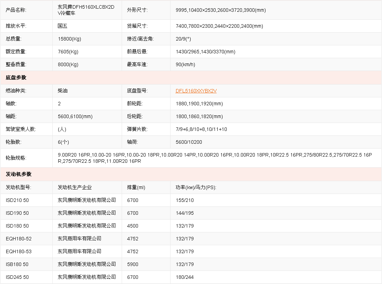The height and width of the screenshot is (284, 382).
Task: Click the 接近/离去角 label
Action: pos(140,39)
